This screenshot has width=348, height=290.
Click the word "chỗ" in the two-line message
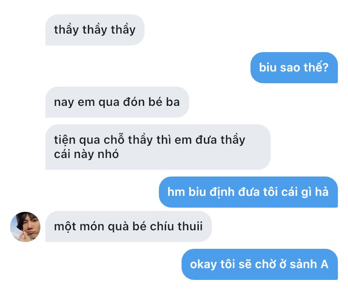click(x=114, y=140)
